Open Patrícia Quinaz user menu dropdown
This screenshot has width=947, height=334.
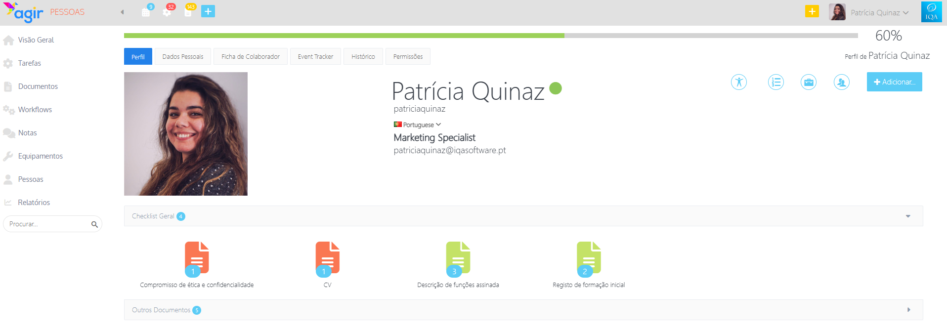[x=880, y=13]
